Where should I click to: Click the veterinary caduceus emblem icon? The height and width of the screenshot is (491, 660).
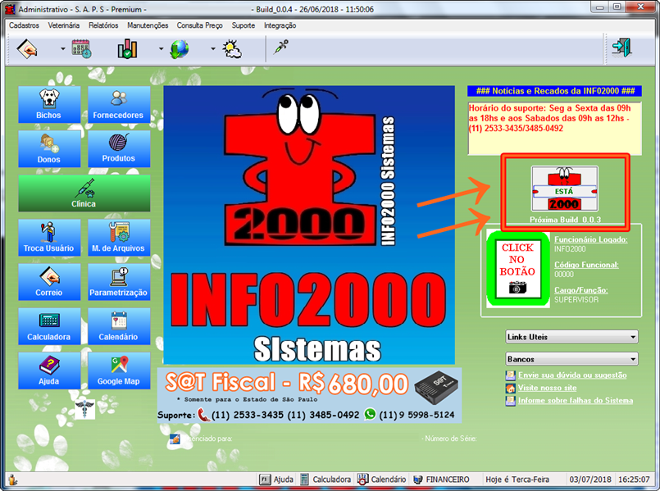point(84,408)
